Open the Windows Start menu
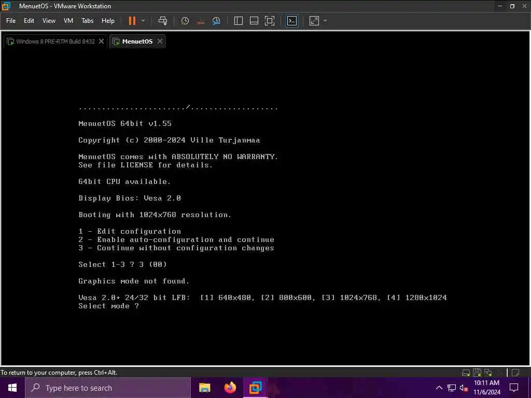This screenshot has width=531, height=398. pyautogui.click(x=12, y=388)
